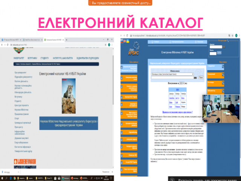Click the British flag language icon
The image size is (241, 181).
[125, 41]
